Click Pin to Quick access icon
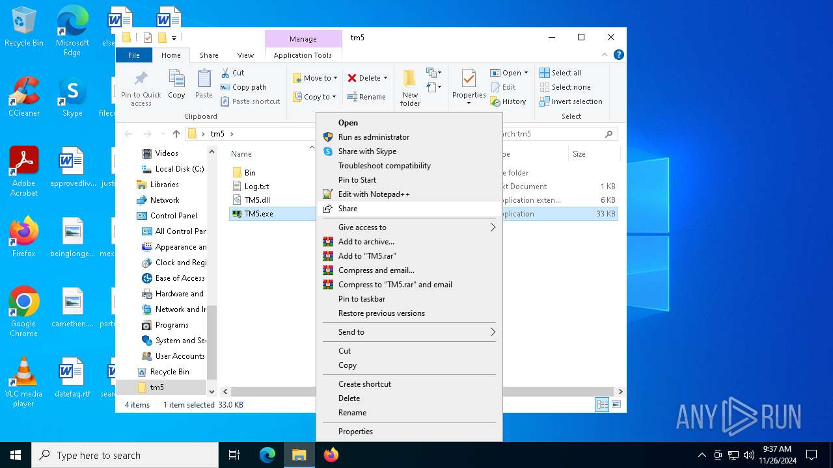The width and height of the screenshot is (833, 468). [x=141, y=88]
